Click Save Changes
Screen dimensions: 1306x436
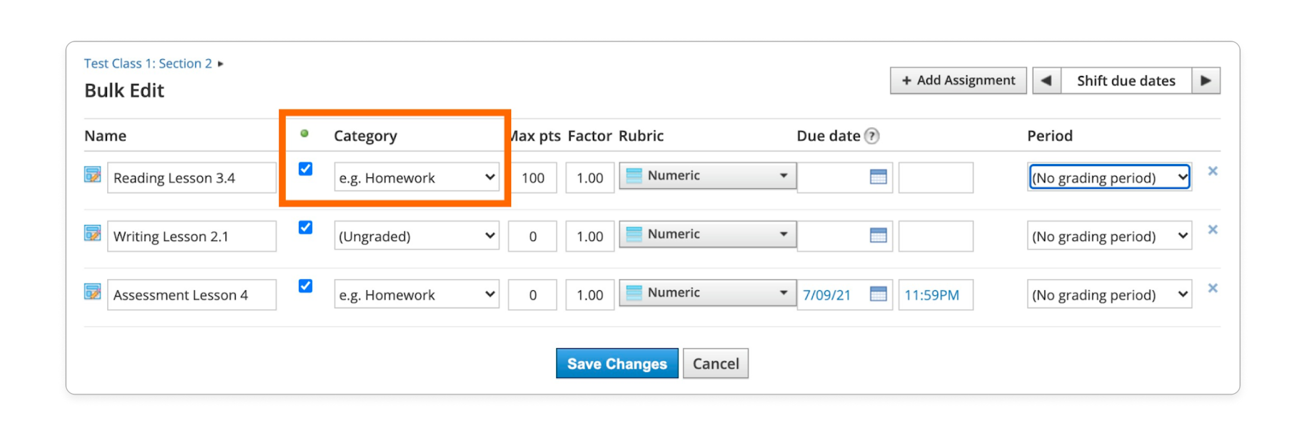click(617, 363)
